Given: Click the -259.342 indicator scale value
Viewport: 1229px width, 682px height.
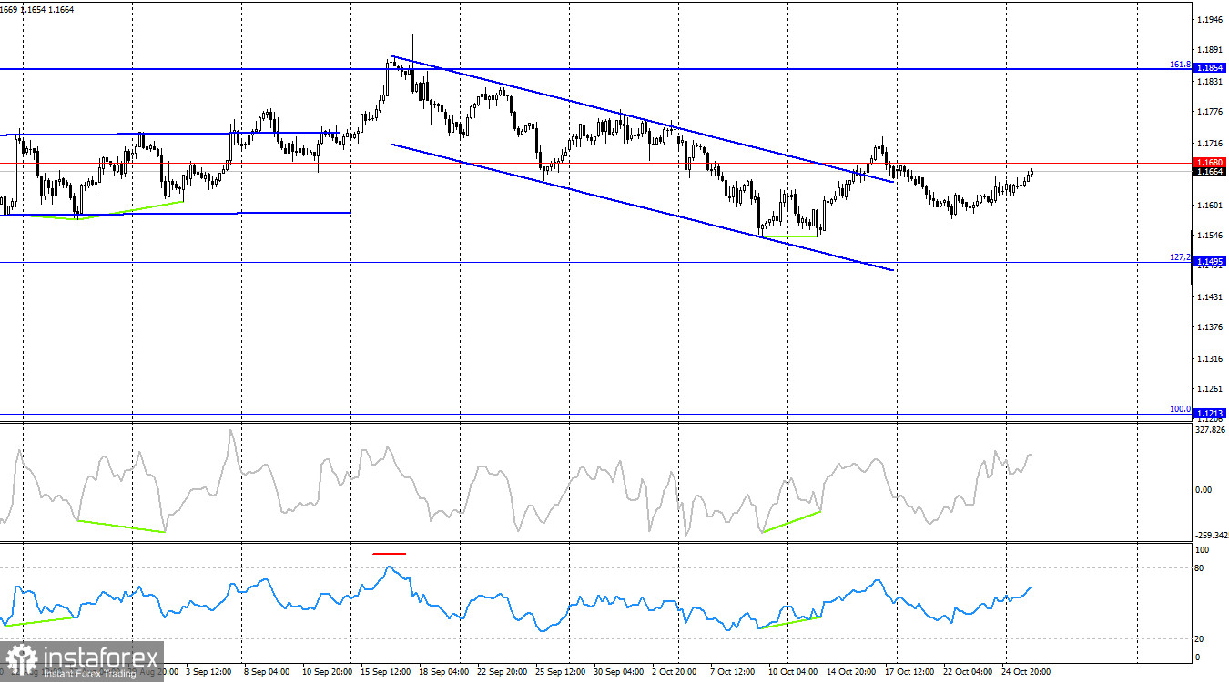Looking at the screenshot, I should [x=1211, y=536].
